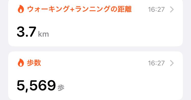Tap the km unit label
The height and width of the screenshot is (100, 191).
click(x=43, y=34)
